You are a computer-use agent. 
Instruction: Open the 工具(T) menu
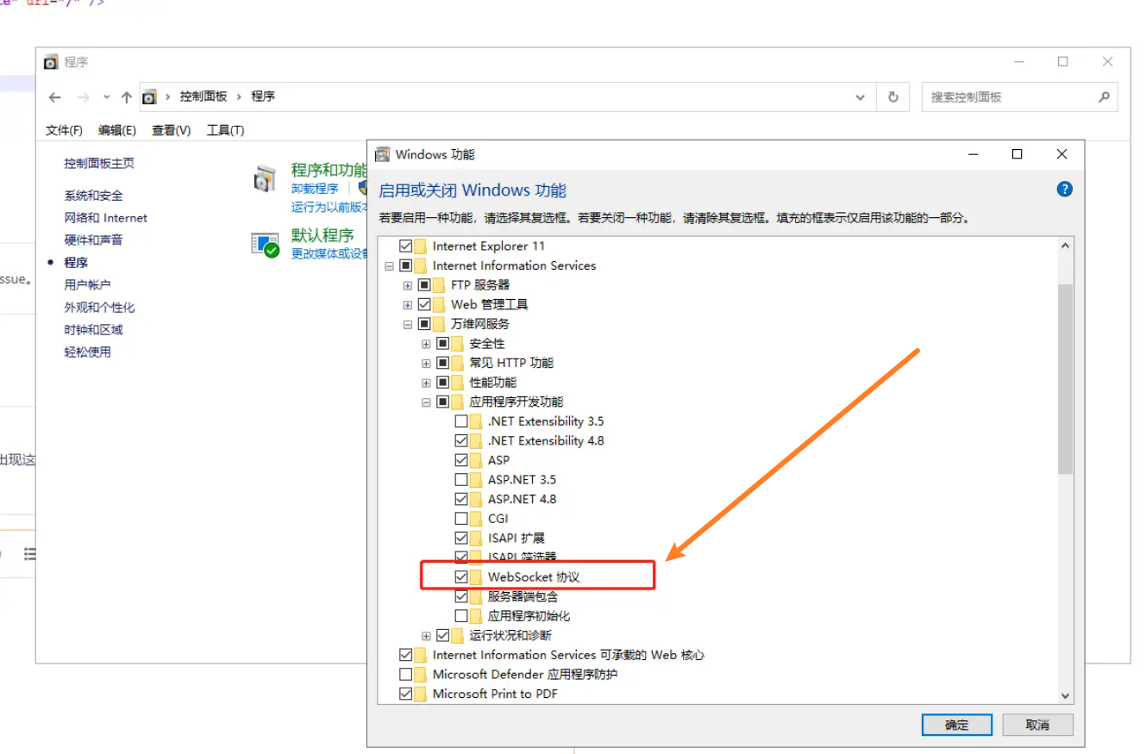225,130
